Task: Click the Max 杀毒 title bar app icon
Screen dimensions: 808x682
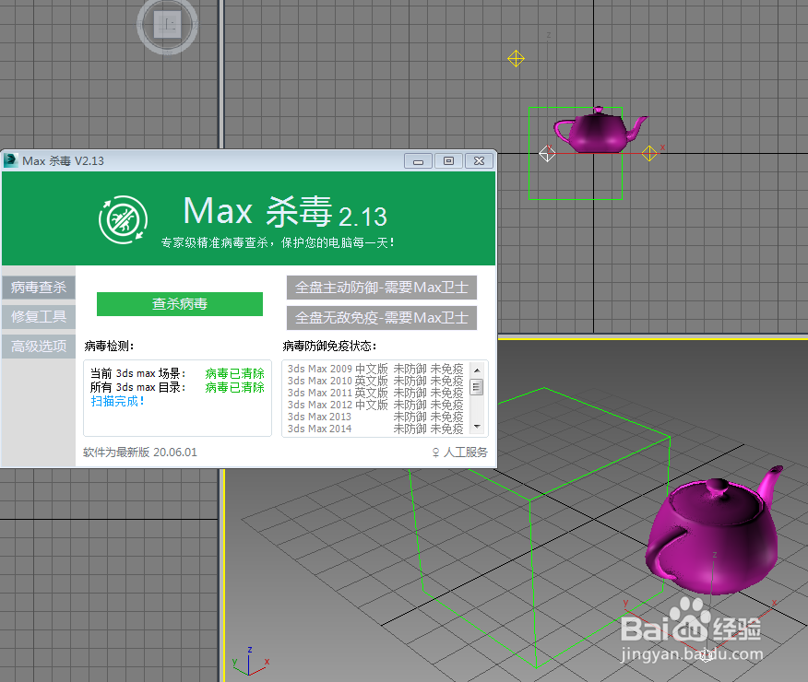Action: click(11, 160)
